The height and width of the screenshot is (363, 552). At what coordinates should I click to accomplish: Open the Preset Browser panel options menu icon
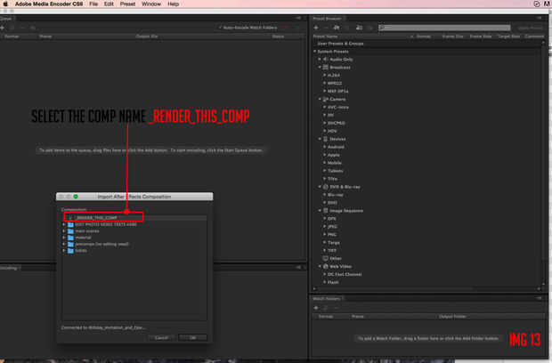click(x=539, y=18)
